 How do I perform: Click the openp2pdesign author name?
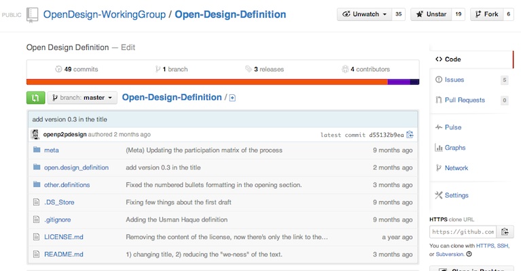tap(65, 134)
